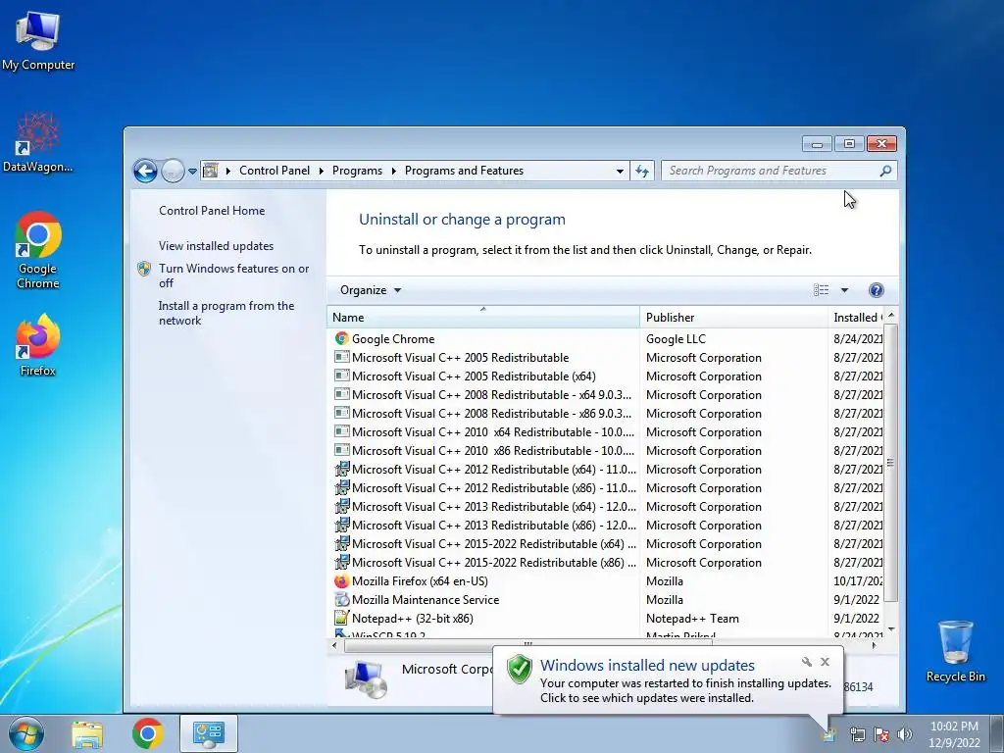Click the Refresh button beside the address bar

click(x=641, y=171)
